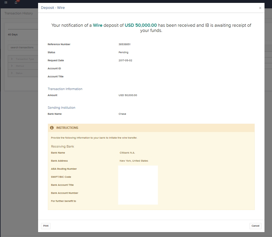Click the Bank Account Number label

[65, 193]
